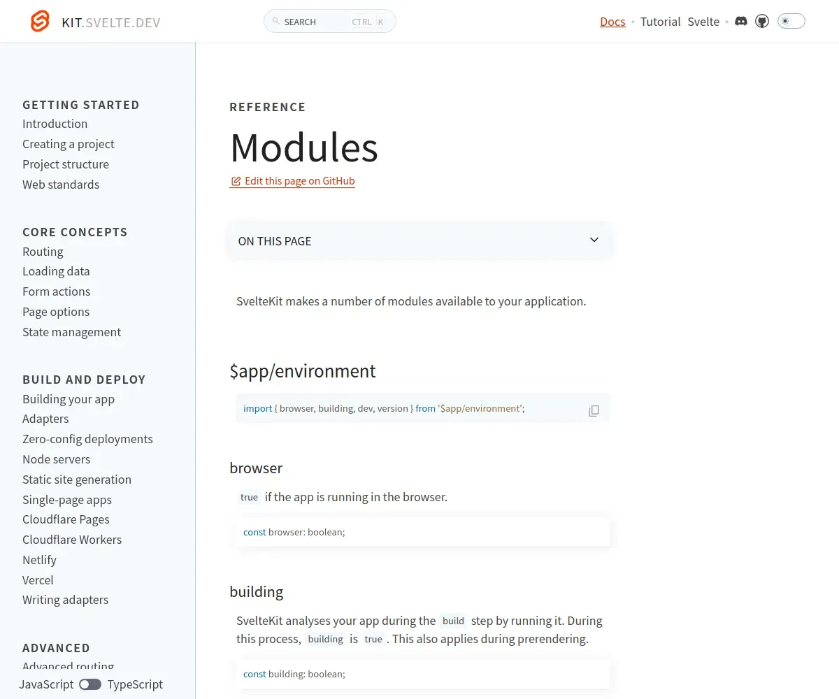The image size is (839, 699).
Task: Open the Discord chat icon
Action: tap(741, 21)
